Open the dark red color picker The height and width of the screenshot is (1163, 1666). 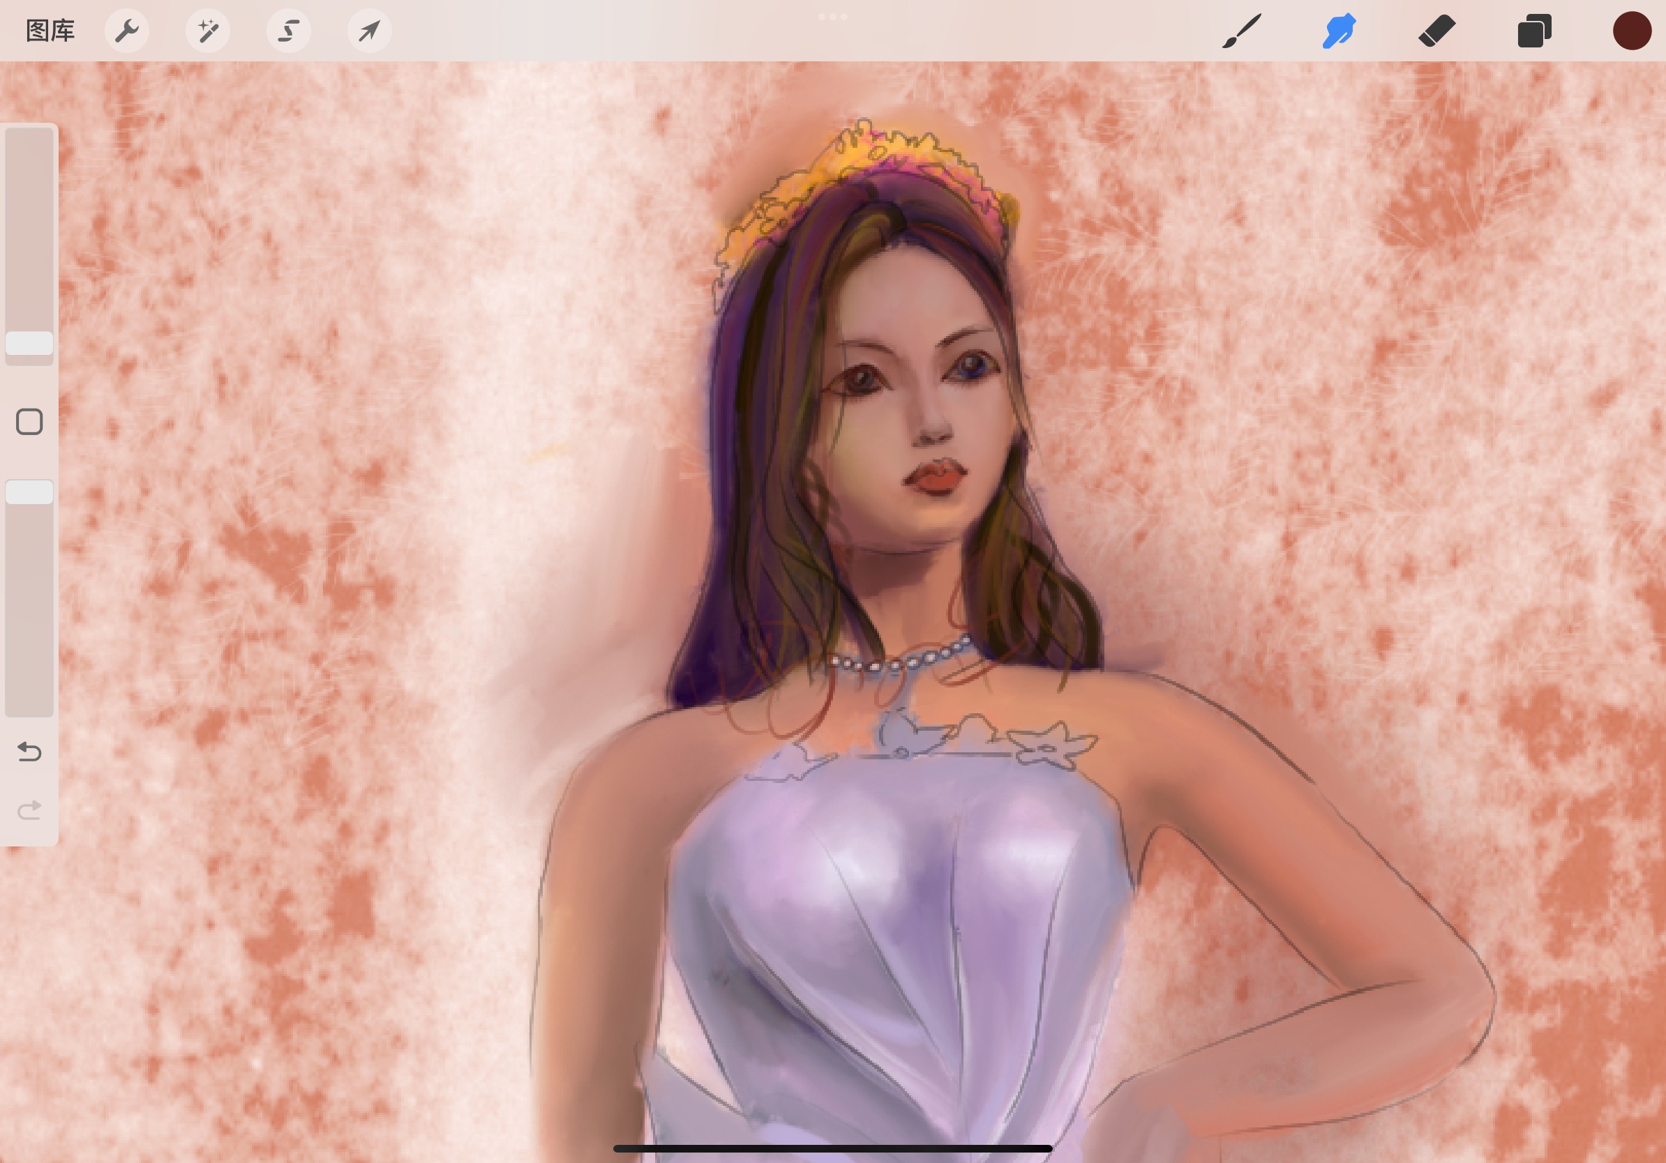1632,31
